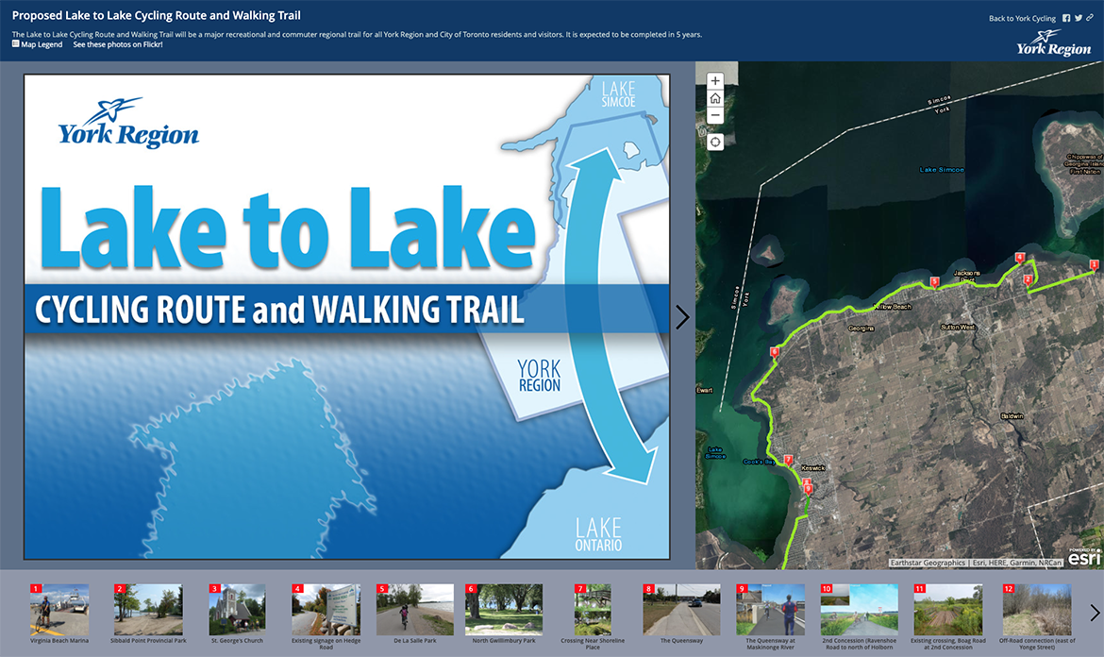This screenshot has height=657, width=1104.
Task: Click the find-my-location crosshair icon
Action: point(714,141)
